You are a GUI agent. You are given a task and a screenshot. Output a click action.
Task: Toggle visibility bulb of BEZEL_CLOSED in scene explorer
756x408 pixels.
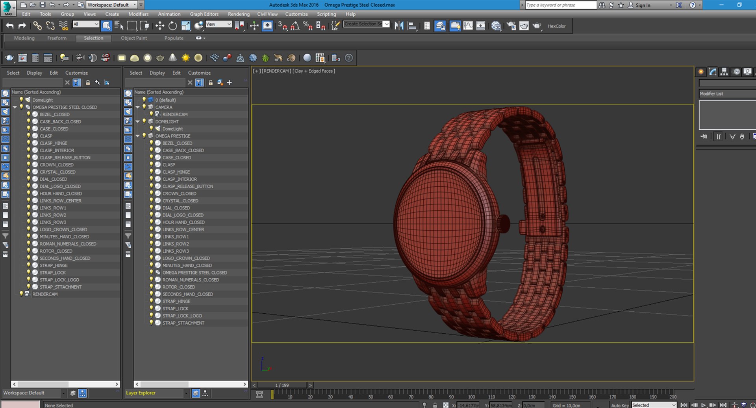coord(28,114)
